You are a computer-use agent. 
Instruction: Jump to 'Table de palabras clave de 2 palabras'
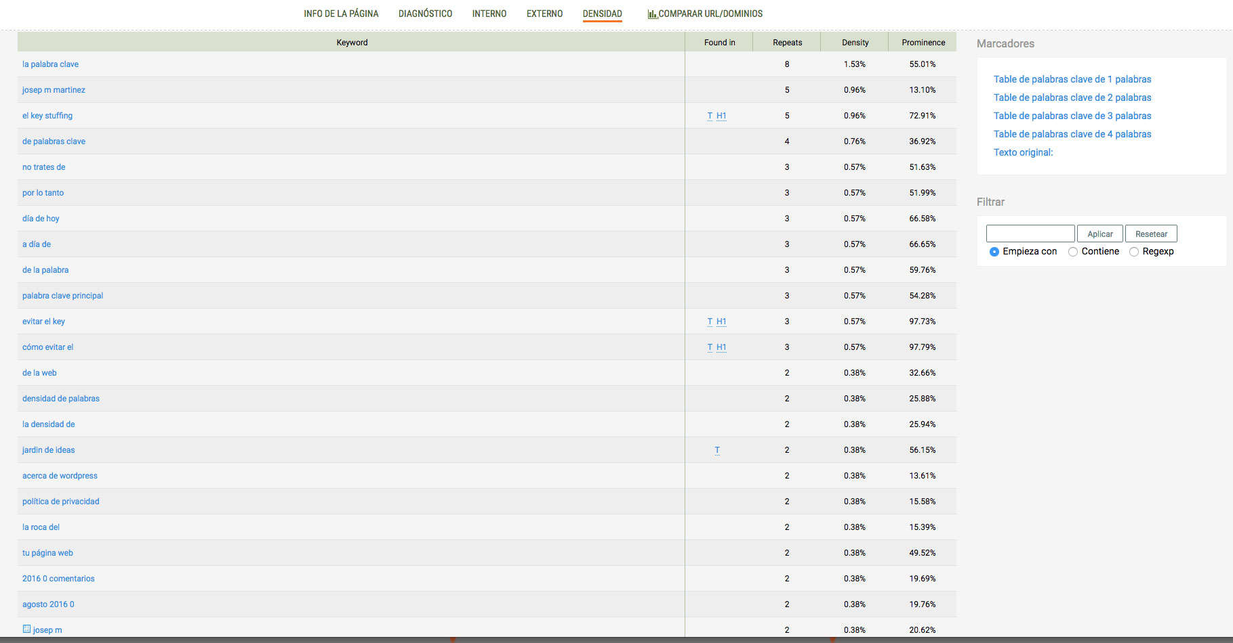tap(1072, 97)
